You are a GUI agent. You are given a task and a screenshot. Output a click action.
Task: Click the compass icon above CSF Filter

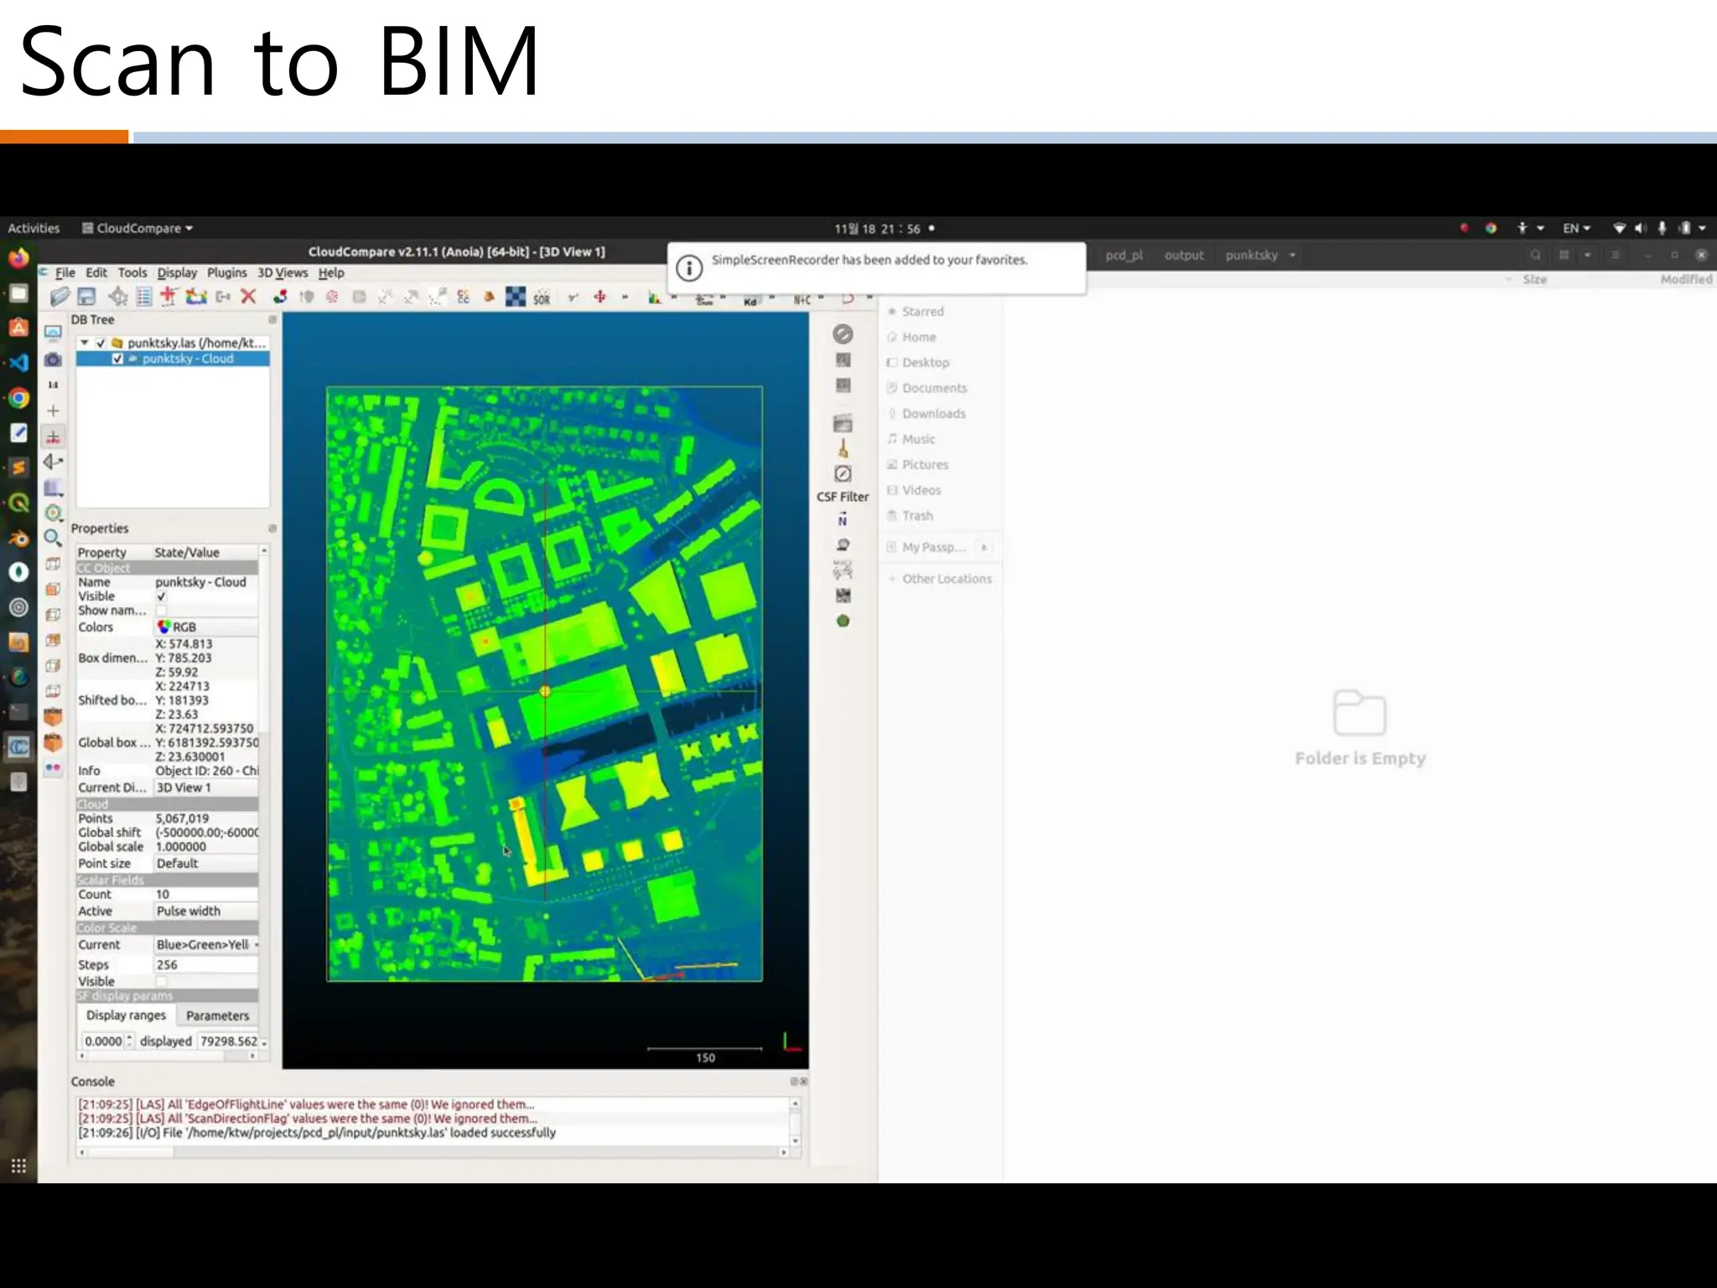point(843,474)
